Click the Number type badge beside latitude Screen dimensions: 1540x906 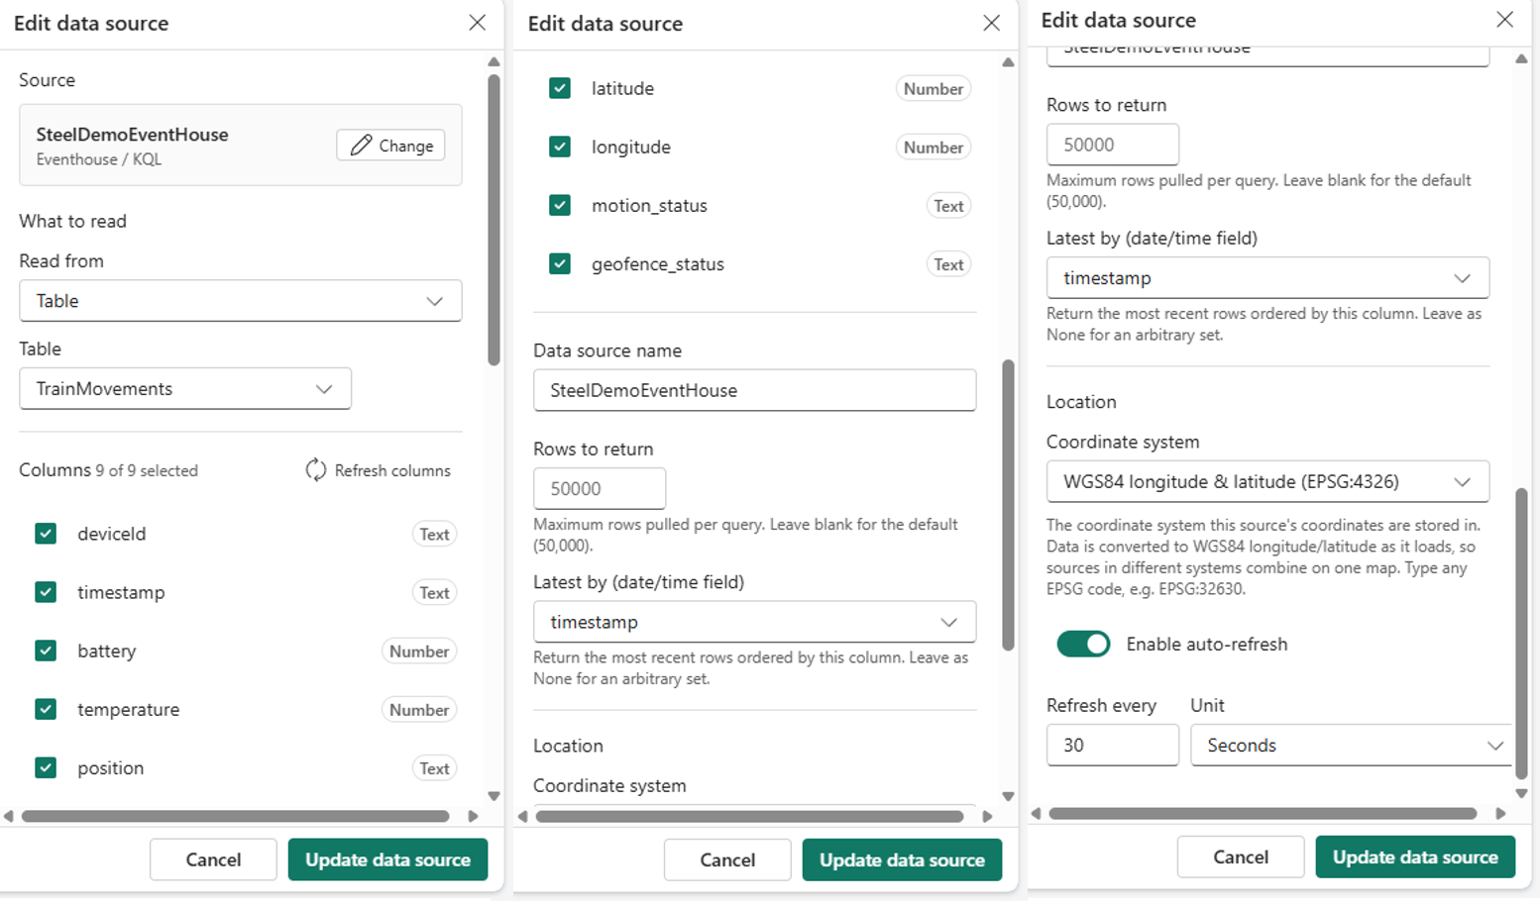coord(934,88)
